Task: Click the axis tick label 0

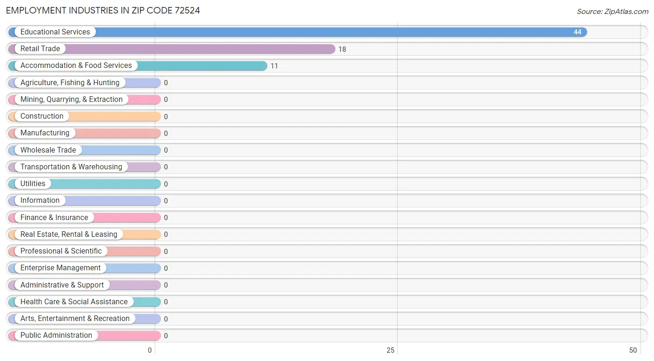Action: point(150,350)
